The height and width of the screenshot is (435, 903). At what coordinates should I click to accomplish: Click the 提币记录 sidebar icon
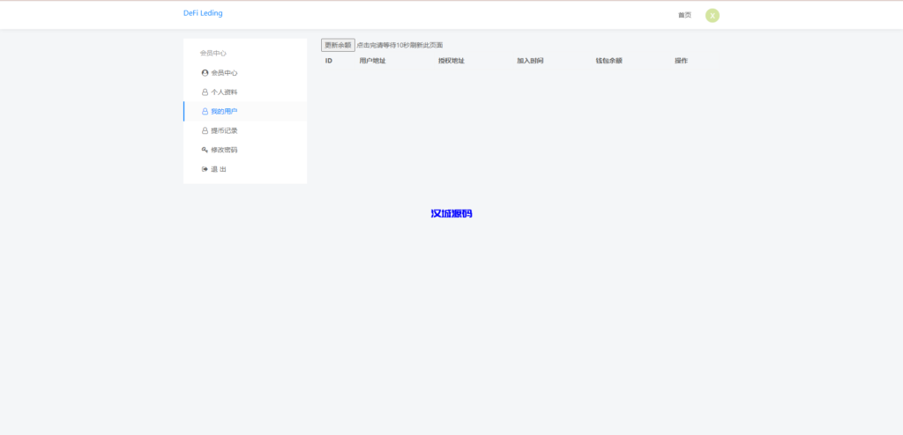click(205, 131)
